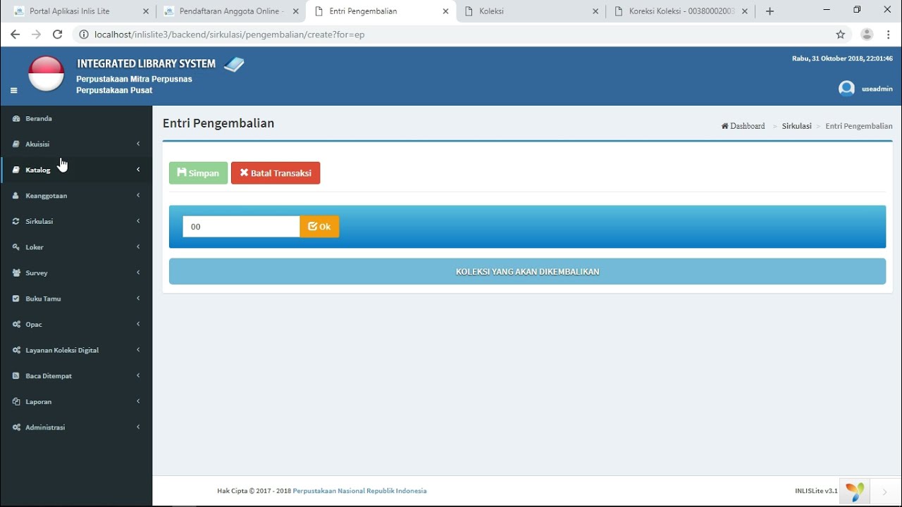The height and width of the screenshot is (507, 902).
Task: Click the useadmin avatar icon
Action: (x=846, y=88)
